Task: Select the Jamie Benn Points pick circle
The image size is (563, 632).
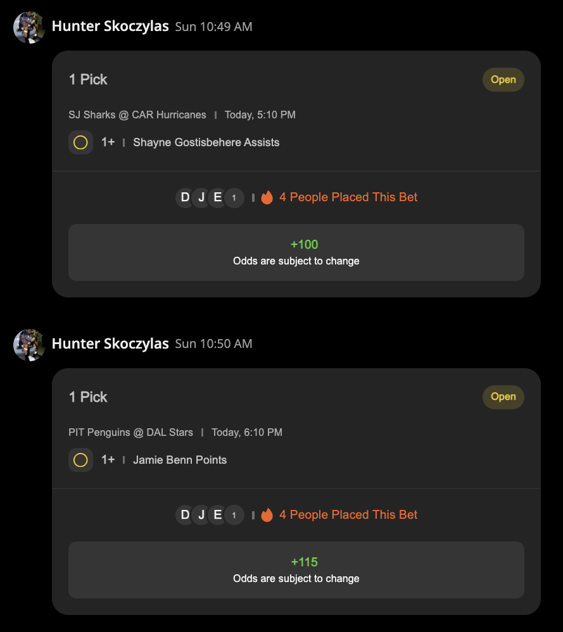Action: coord(80,460)
